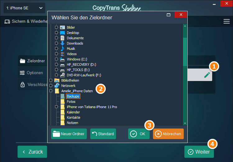Image resolution: width=233 pixels, height=162 pixels.
Task: Select the Downloads arrow icon
Action: (x=62, y=43)
